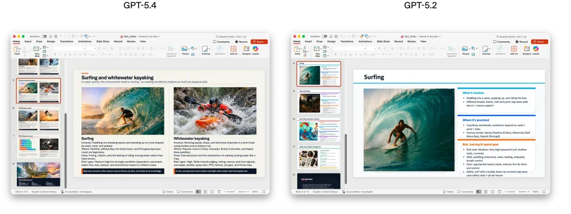Open the Drawing tools in the right window
This screenshot has width=571, height=214.
point(486,50)
